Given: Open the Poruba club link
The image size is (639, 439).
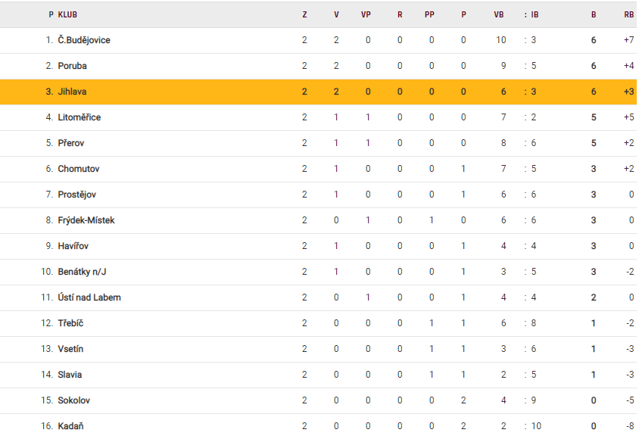Looking at the screenshot, I should pyautogui.click(x=73, y=66).
